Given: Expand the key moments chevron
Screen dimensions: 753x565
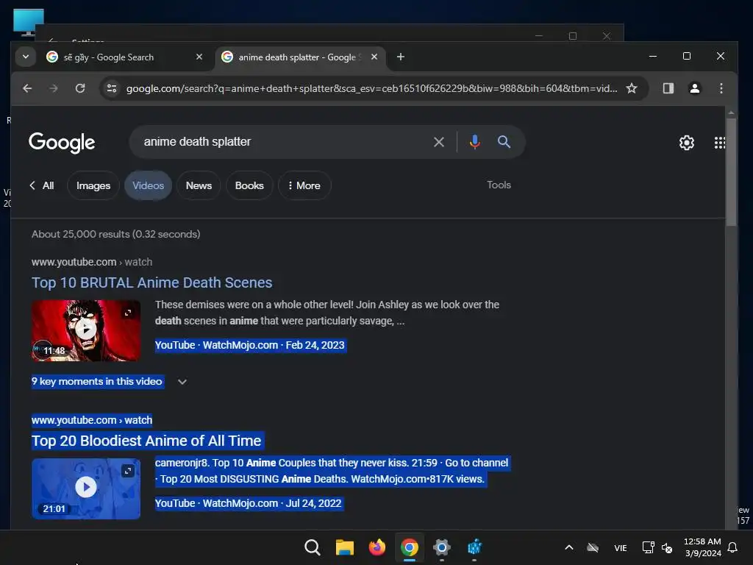Looking at the screenshot, I should [x=182, y=382].
